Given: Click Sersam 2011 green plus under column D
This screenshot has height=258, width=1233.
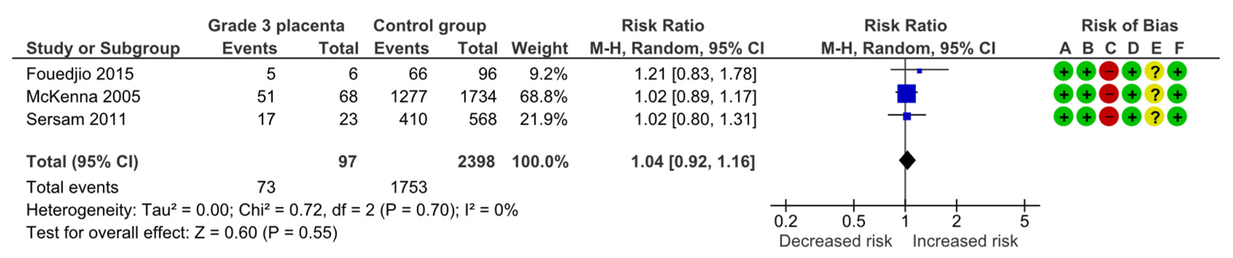Looking at the screenshot, I should pyautogui.click(x=1132, y=117).
